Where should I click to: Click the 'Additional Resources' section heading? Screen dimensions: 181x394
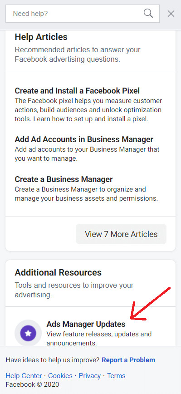[x=58, y=273]
